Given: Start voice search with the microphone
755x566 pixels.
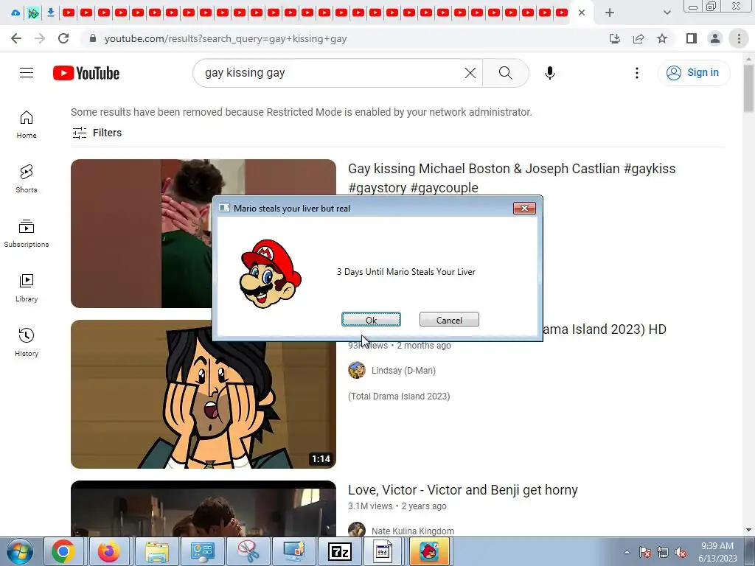Looking at the screenshot, I should point(550,73).
